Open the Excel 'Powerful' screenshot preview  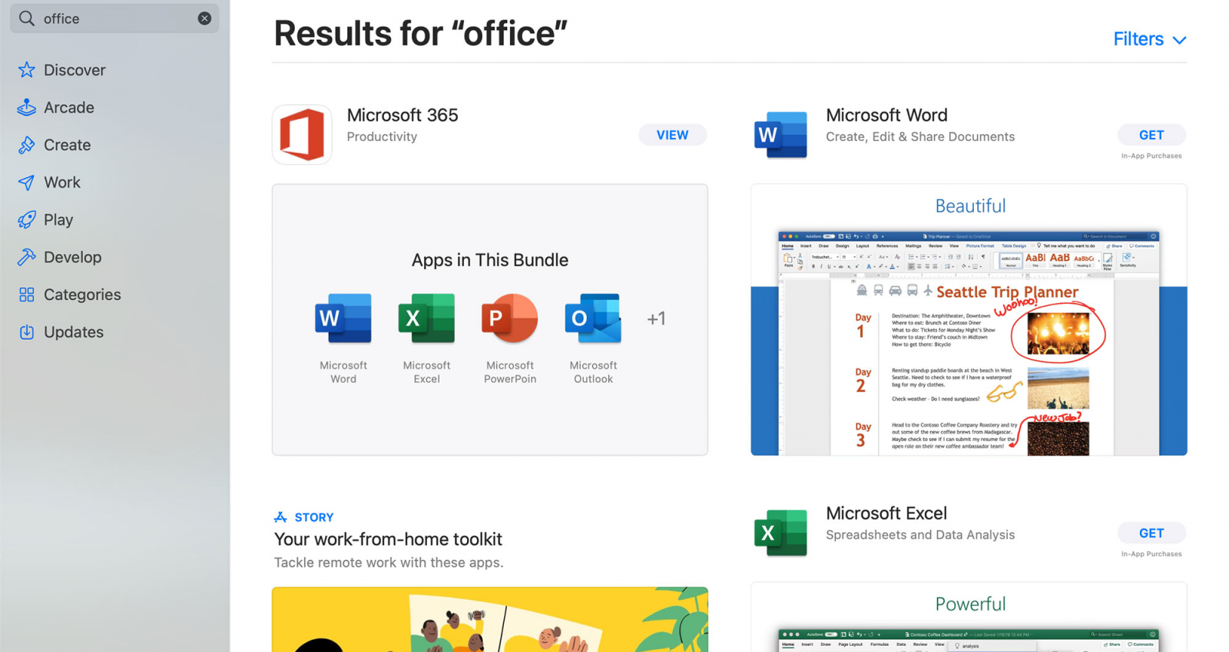969,617
